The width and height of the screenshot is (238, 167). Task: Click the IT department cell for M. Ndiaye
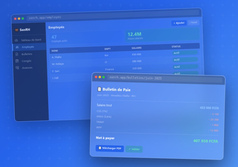(x=106, y=62)
